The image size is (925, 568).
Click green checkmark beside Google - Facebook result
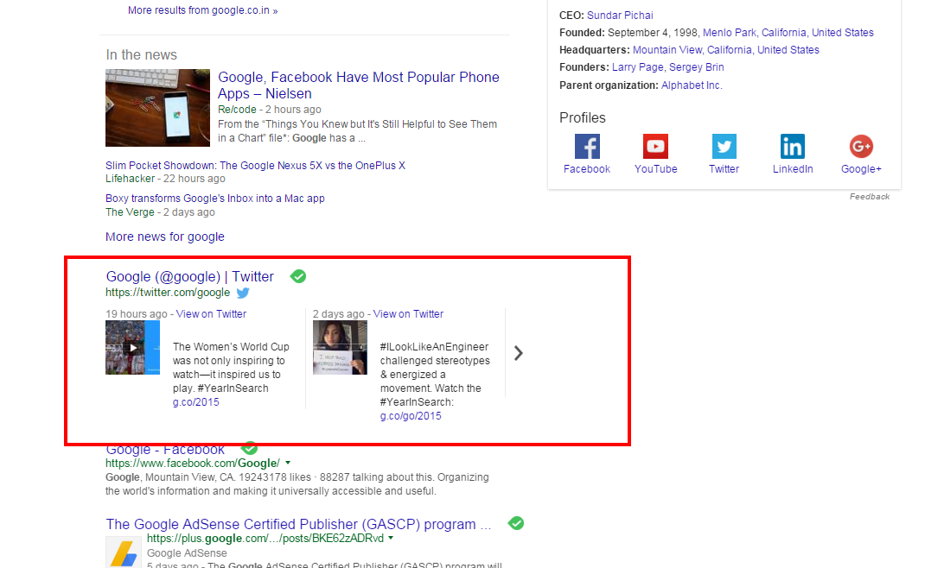[x=250, y=448]
